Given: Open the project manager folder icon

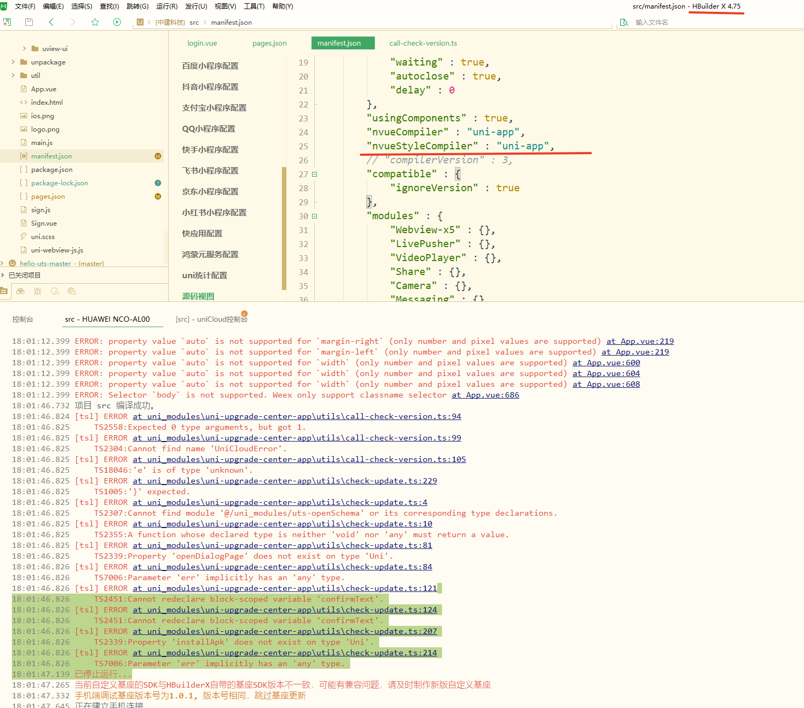Looking at the screenshot, I should 4,291.
